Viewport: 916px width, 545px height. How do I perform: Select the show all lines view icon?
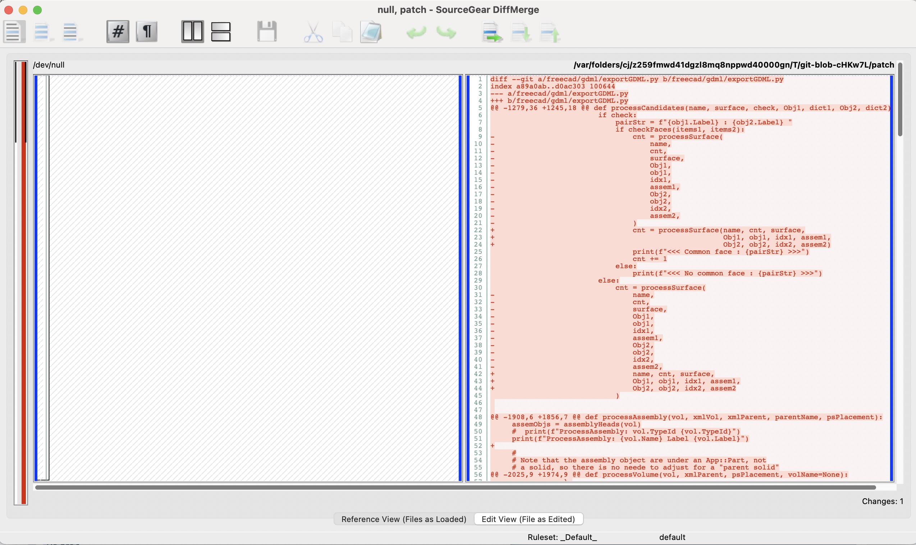[14, 32]
